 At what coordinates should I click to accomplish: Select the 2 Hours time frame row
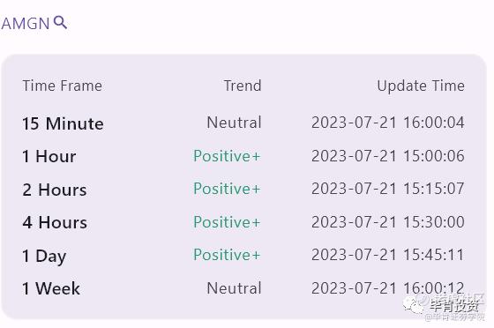pyautogui.click(x=243, y=190)
